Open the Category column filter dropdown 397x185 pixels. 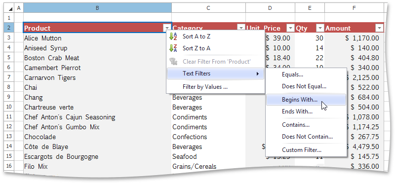(x=240, y=28)
